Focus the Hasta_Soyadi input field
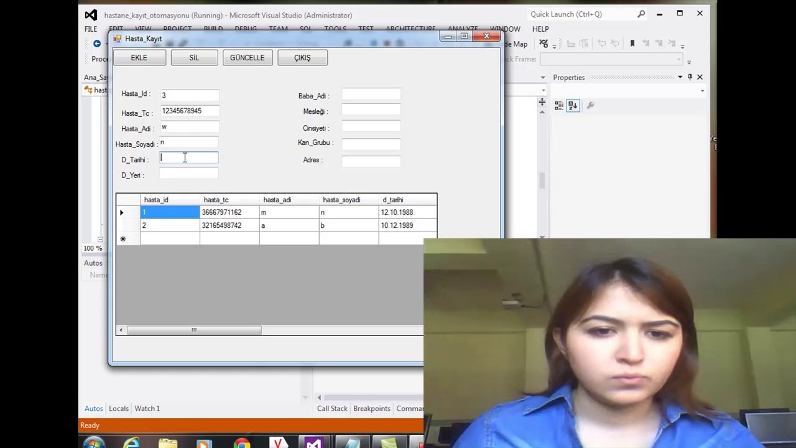This screenshot has height=448, width=796. coord(189,142)
